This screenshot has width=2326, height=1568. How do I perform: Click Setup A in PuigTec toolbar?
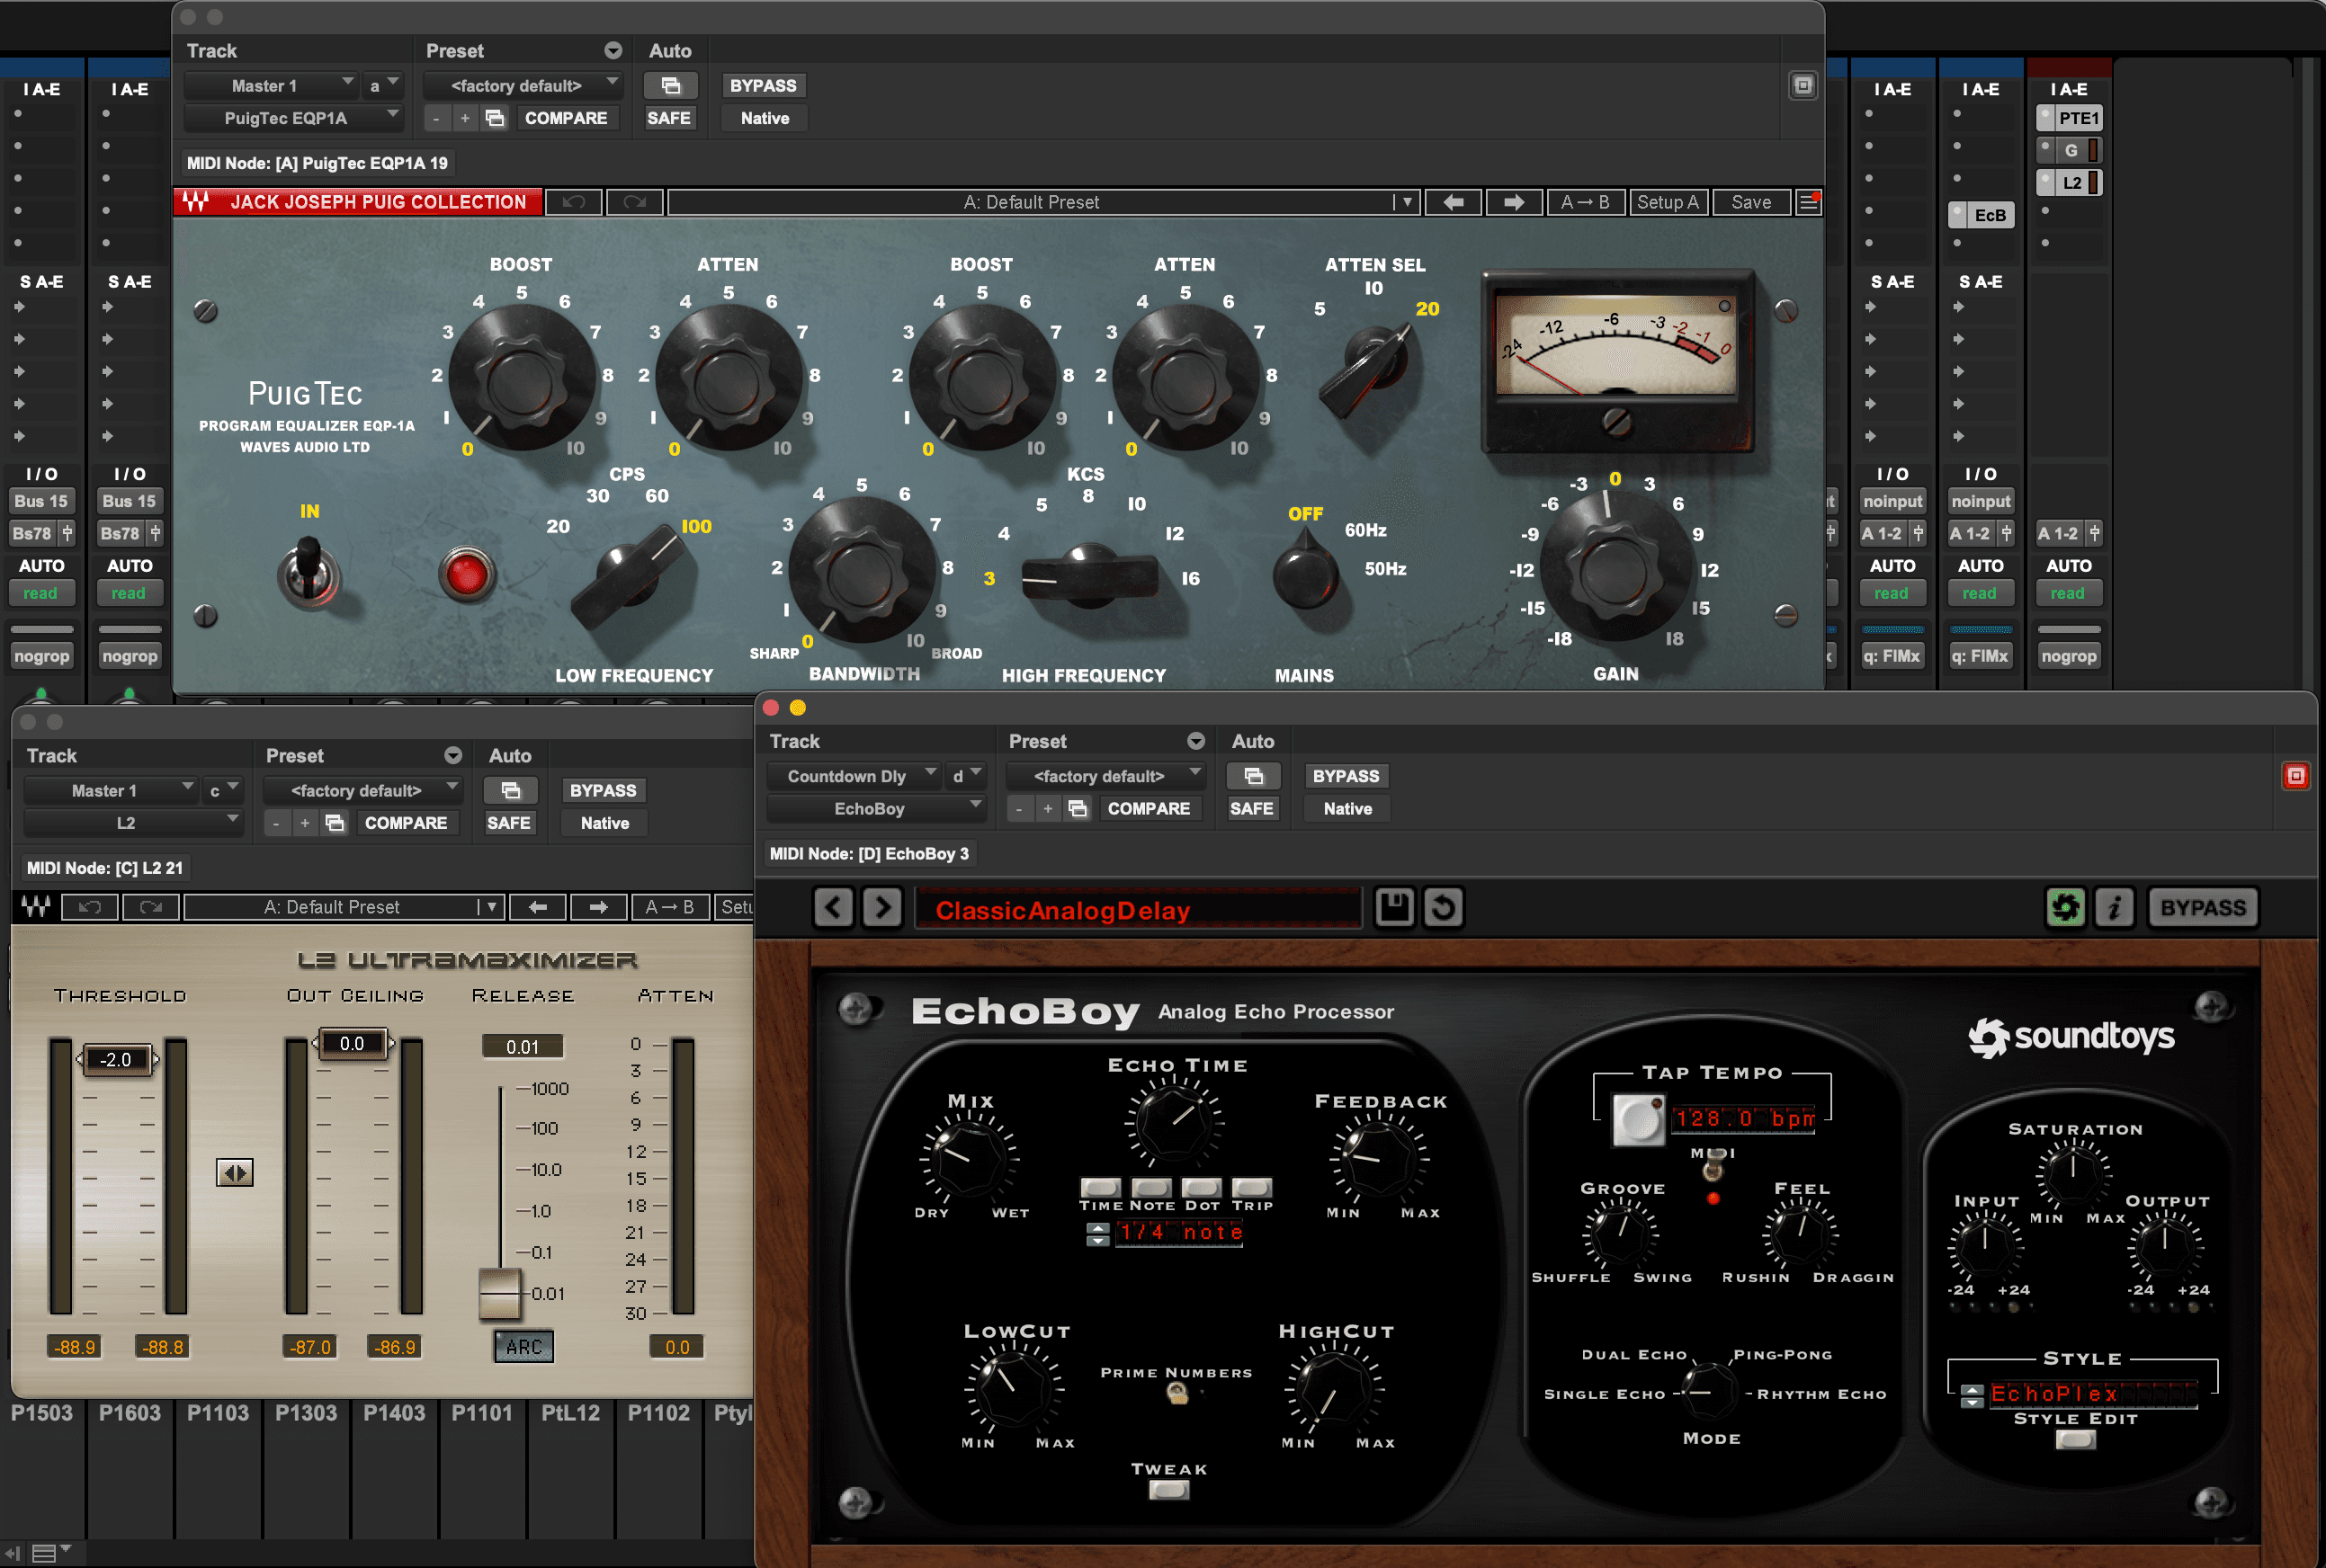coord(1668,202)
